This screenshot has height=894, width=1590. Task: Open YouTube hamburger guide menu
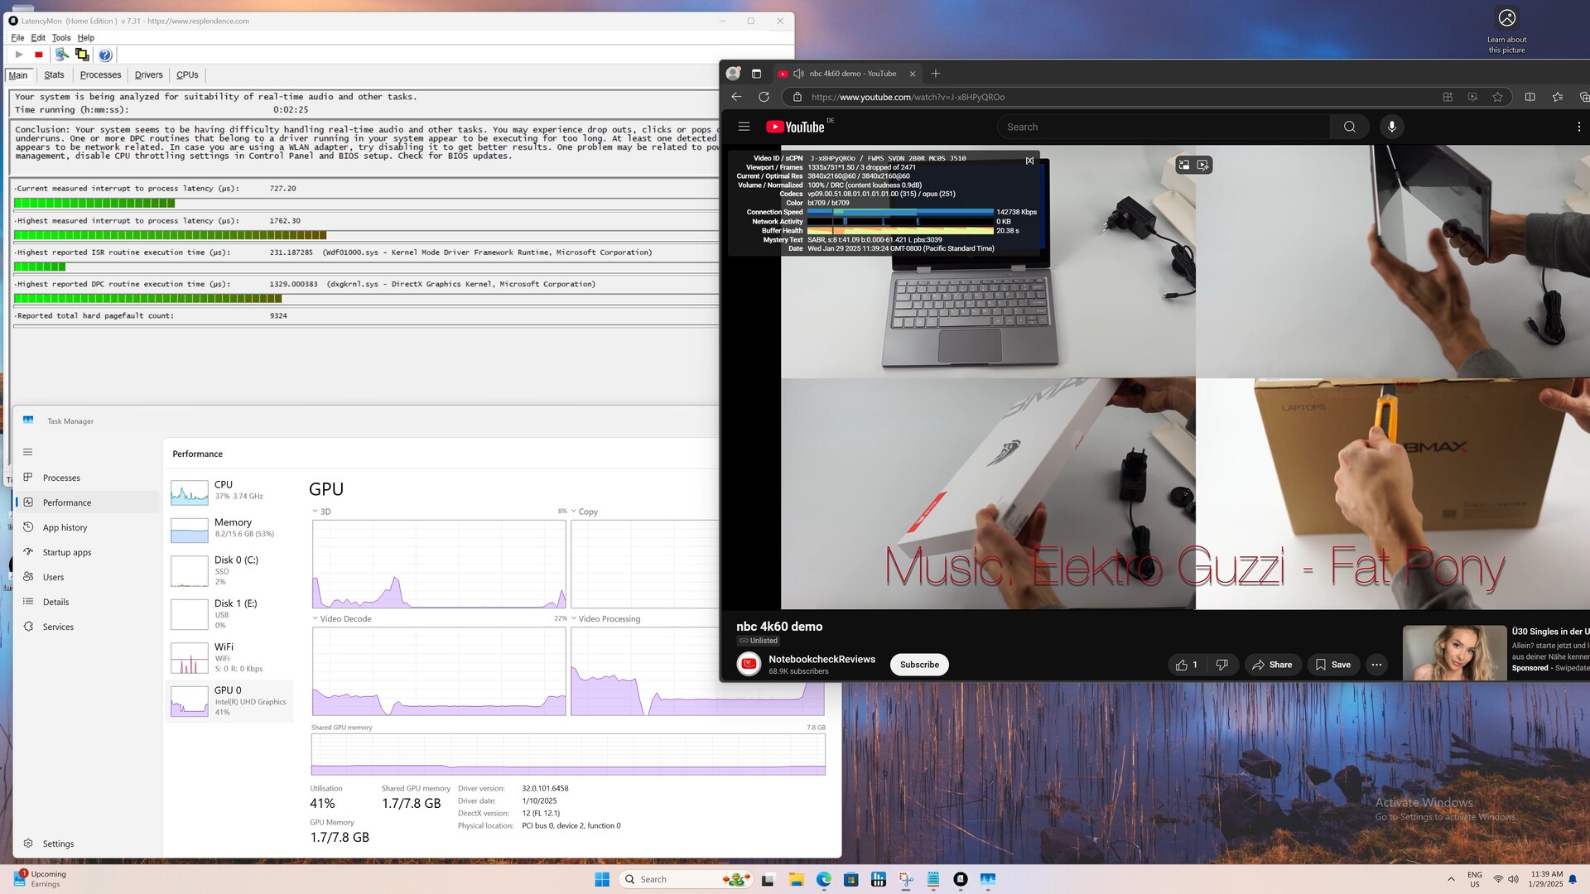[744, 127]
